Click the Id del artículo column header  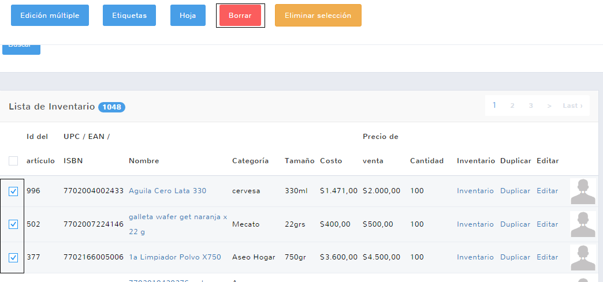pos(41,149)
